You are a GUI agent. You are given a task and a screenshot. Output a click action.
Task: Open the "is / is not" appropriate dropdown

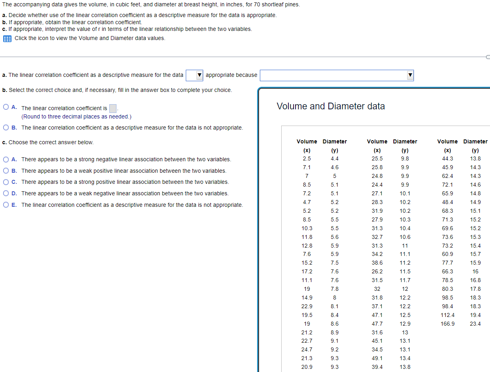point(195,75)
